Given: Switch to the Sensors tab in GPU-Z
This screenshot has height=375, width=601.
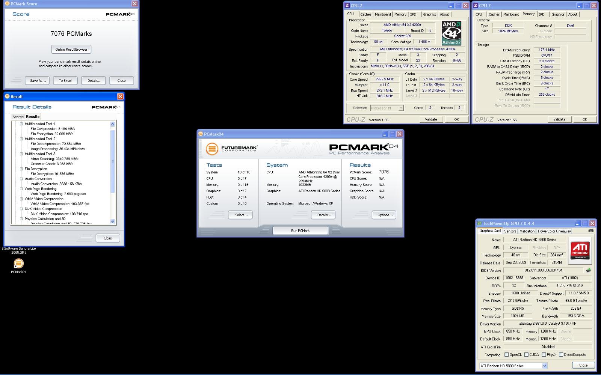Looking at the screenshot, I should coord(510,231).
